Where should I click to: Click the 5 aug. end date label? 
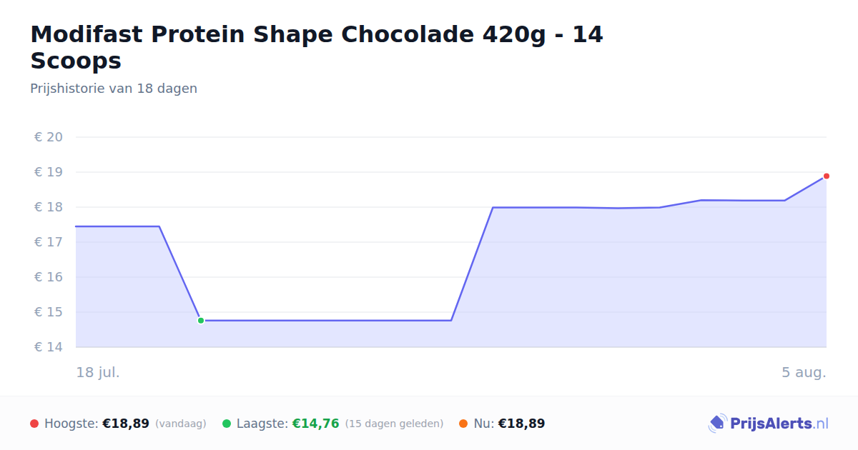(804, 372)
